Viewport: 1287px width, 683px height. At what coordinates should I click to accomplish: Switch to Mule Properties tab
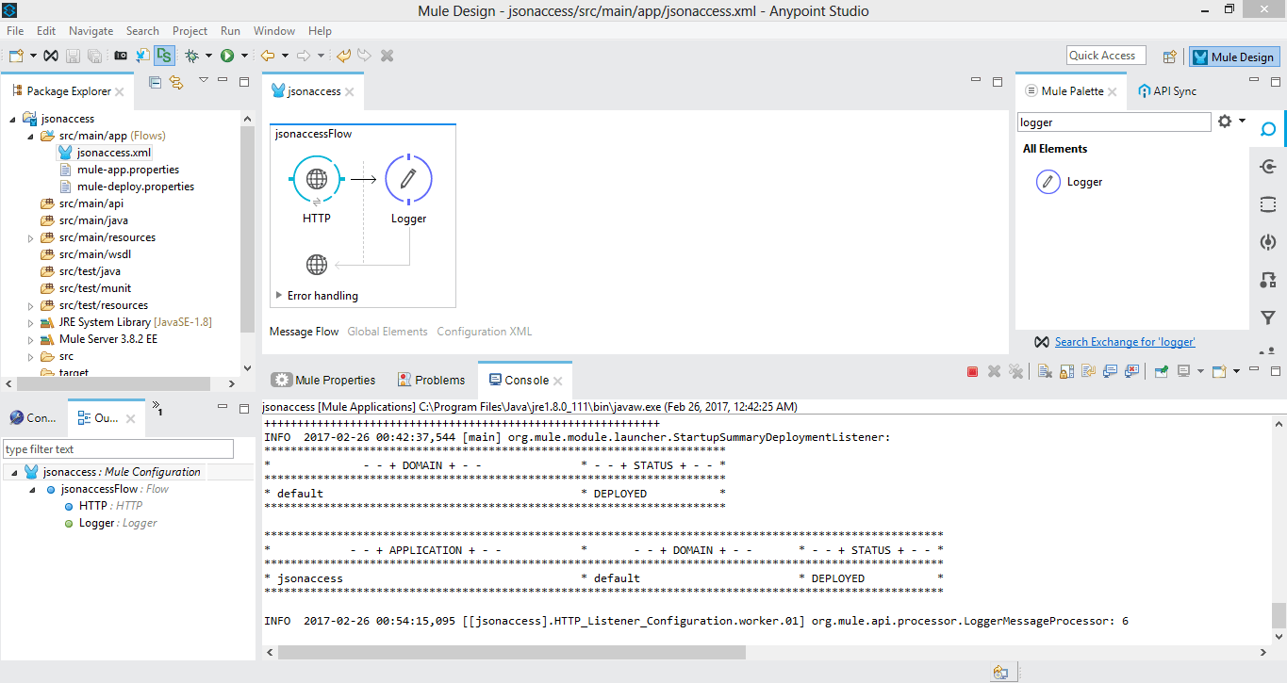(x=323, y=381)
